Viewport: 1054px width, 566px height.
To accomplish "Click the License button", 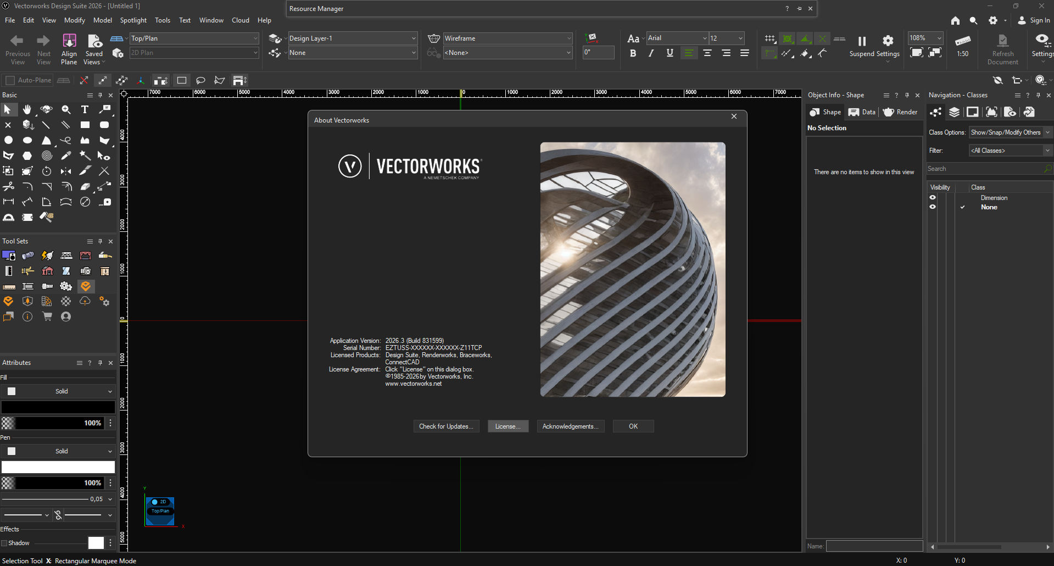I will (x=508, y=426).
